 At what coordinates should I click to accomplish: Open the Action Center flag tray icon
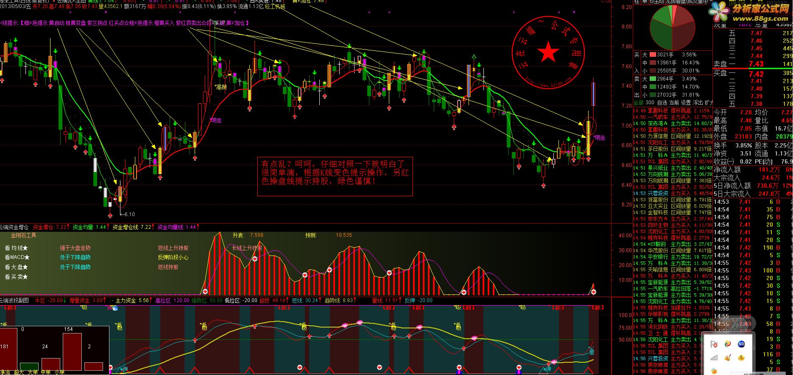714,344
